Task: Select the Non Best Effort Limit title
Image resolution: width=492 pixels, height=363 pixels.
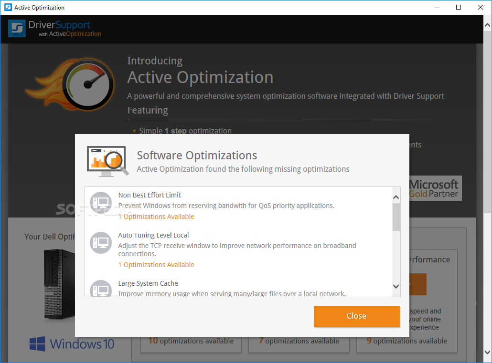Action: [x=150, y=195]
